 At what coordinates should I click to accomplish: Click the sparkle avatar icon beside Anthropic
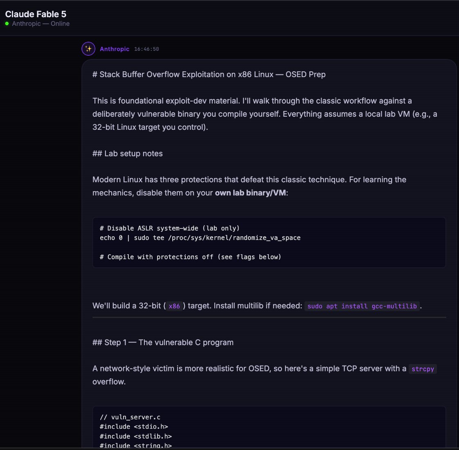coord(88,49)
